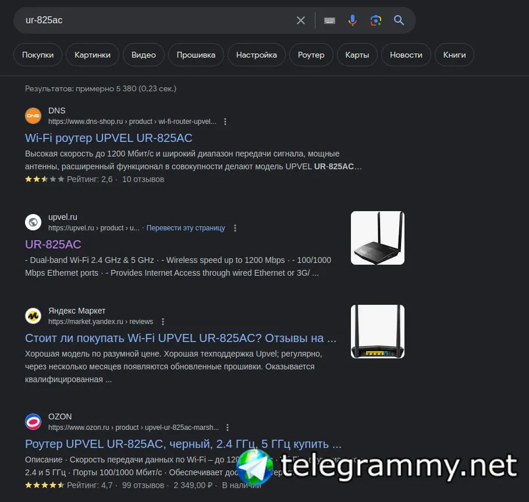Open router thumbnail of upvel.ru result
This screenshot has width=529, height=502.
click(378, 238)
